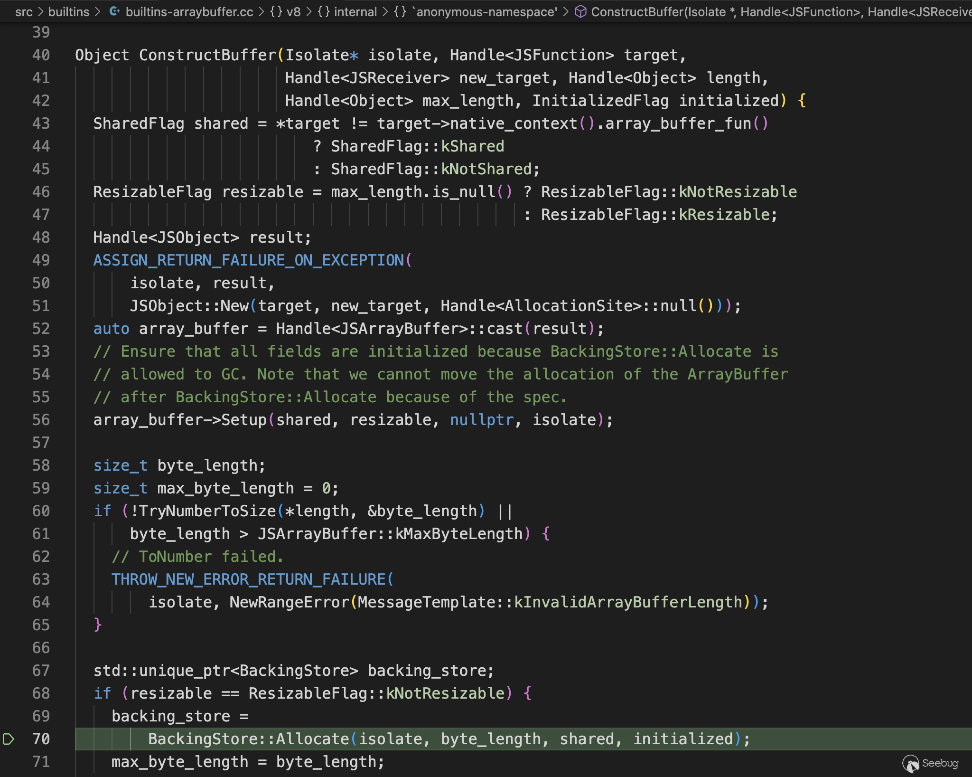
Task: Open the src breadcrumb item
Action: (24, 11)
